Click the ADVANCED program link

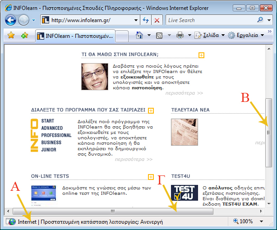(52, 128)
